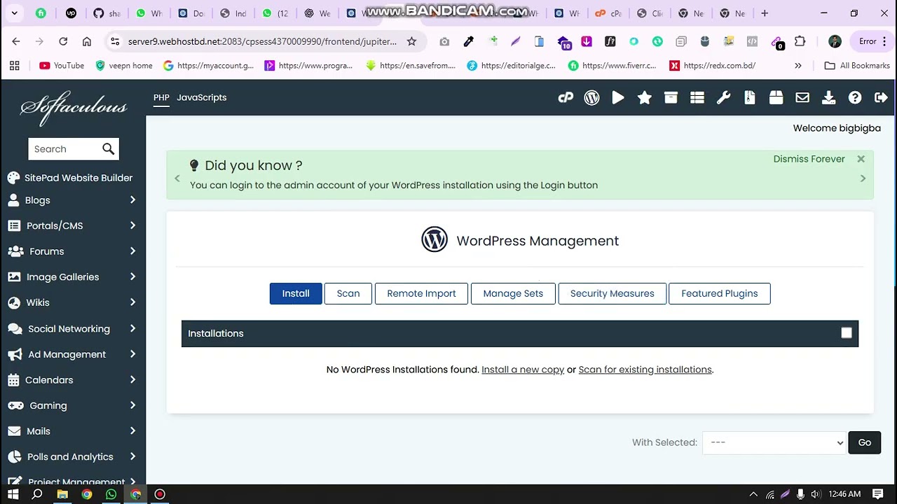Open the archive box installations icon
897x504 pixels.
(671, 98)
